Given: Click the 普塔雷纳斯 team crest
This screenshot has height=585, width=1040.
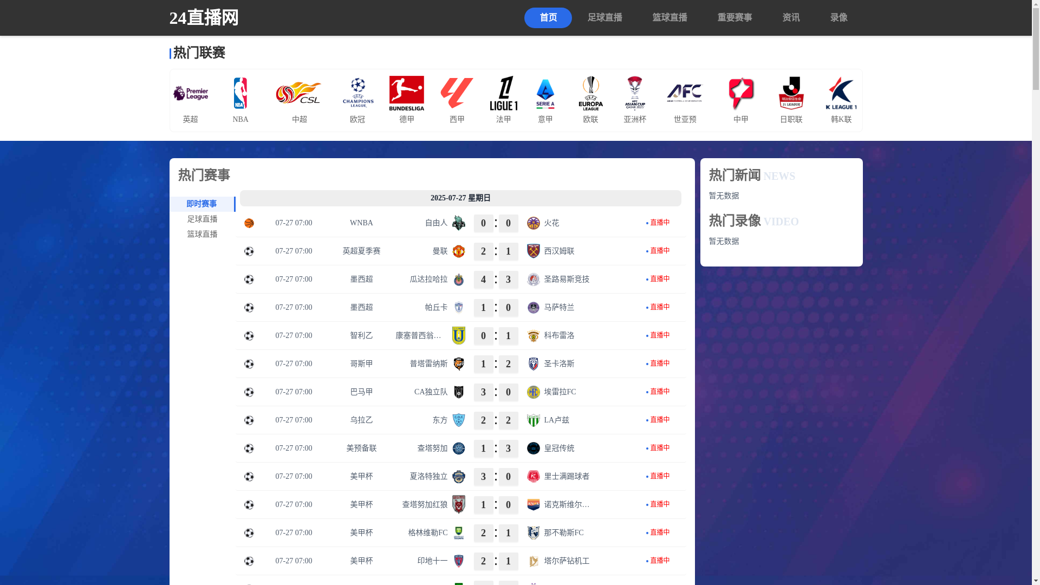Looking at the screenshot, I should coord(459,364).
